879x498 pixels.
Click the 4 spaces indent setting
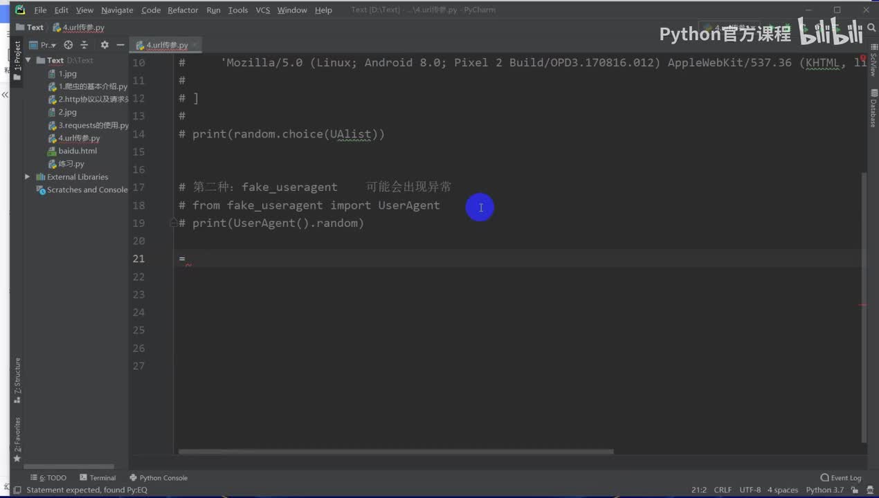tap(783, 490)
